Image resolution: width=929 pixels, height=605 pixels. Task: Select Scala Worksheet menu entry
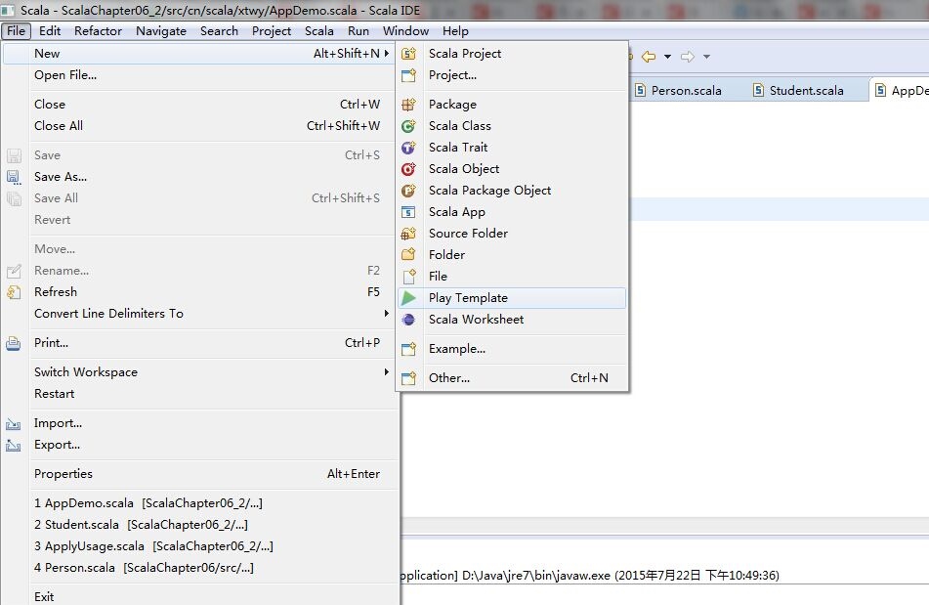click(512, 320)
